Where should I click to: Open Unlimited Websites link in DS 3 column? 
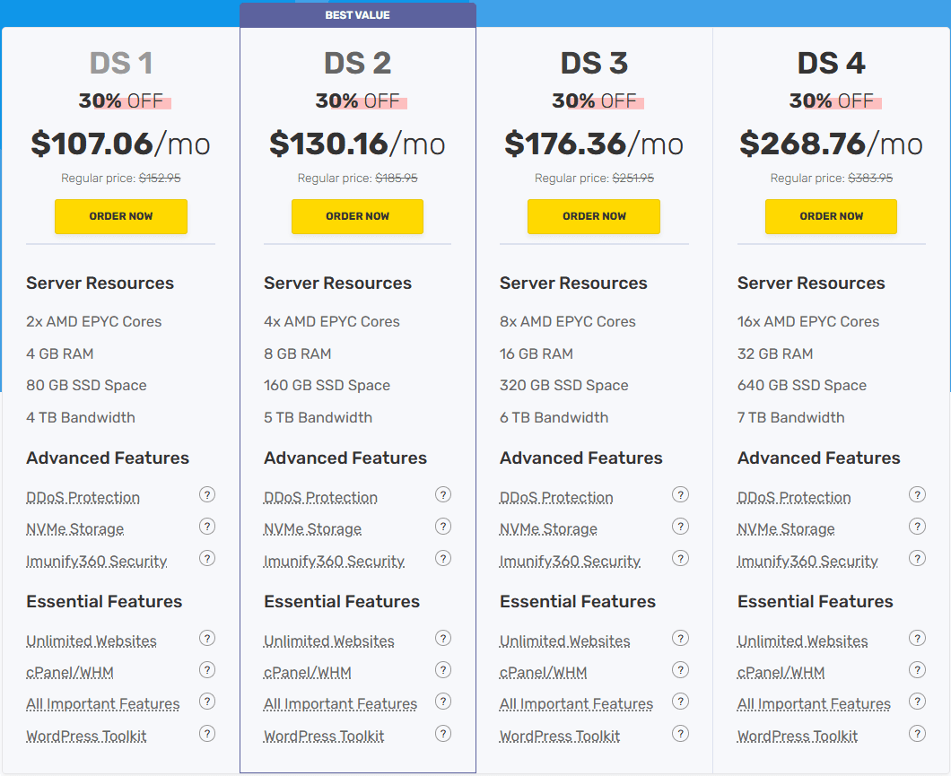(564, 641)
